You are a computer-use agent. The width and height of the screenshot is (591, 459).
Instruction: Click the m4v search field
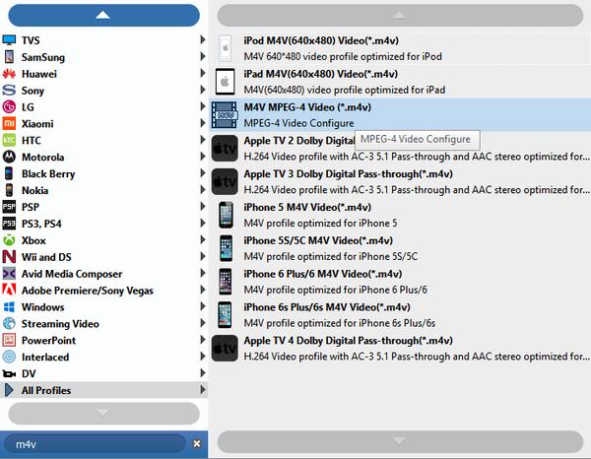coord(97,444)
